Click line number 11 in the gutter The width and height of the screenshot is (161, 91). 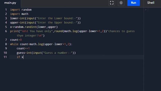[5, 57]
